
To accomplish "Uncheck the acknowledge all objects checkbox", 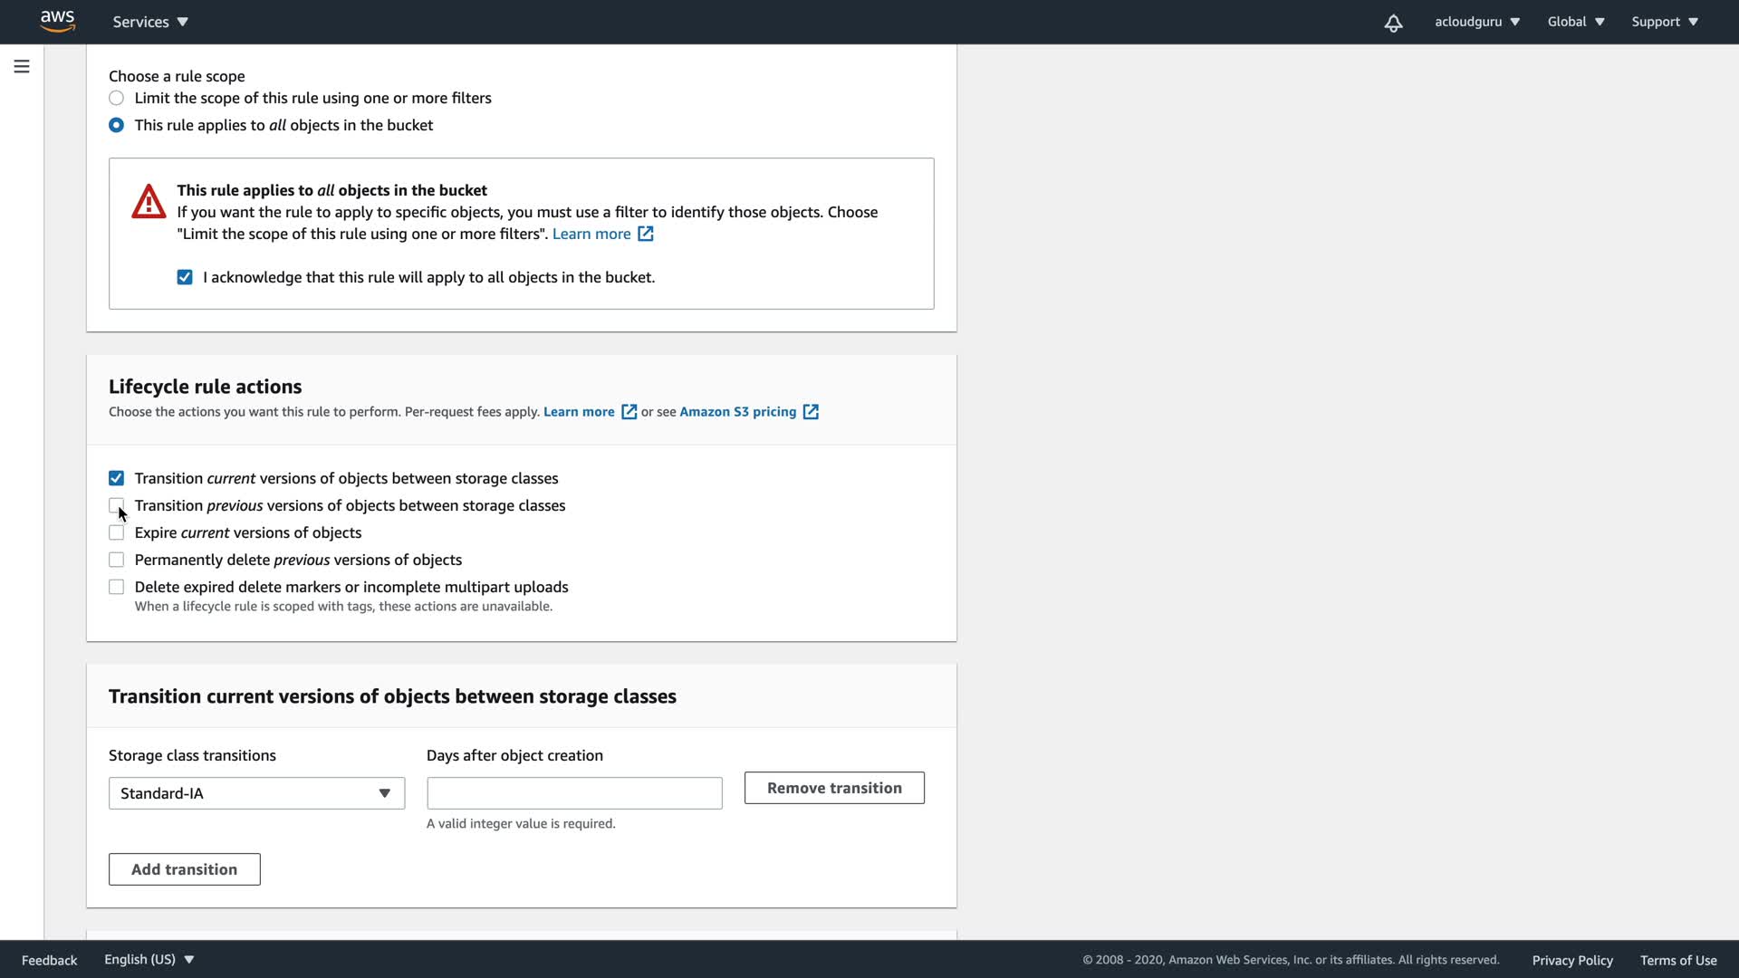I will (x=185, y=277).
